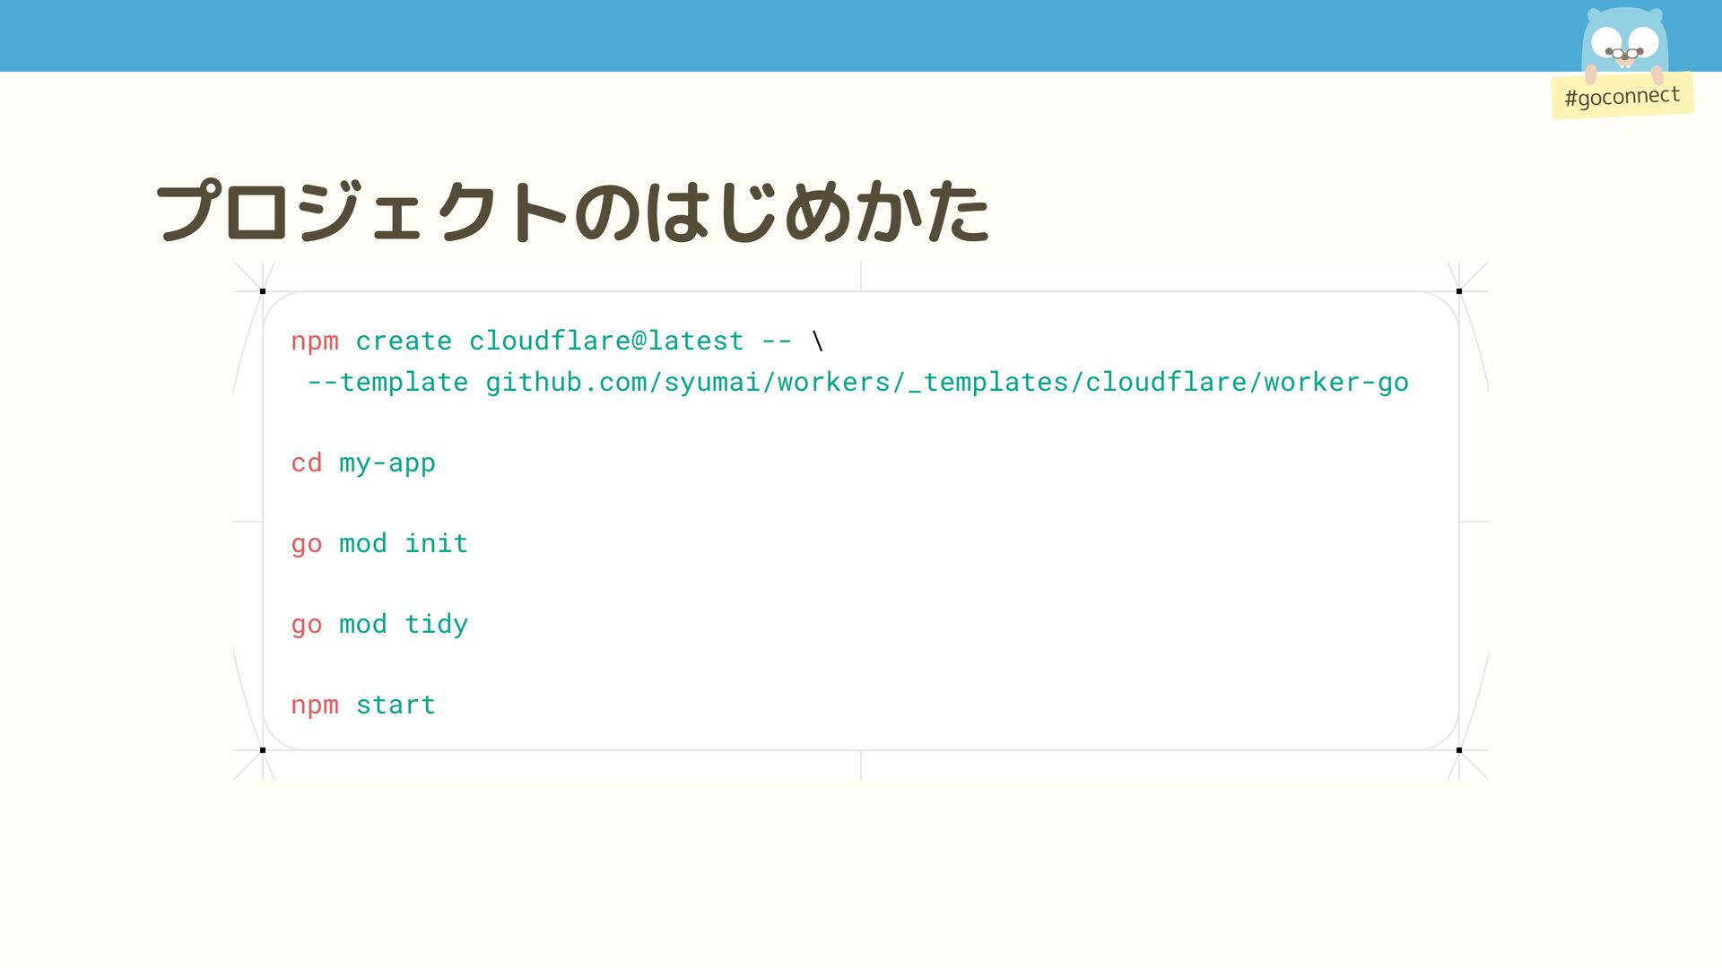The width and height of the screenshot is (1722, 968).
Task: Click the word tidy in go mod tidy
Action: [x=436, y=625]
